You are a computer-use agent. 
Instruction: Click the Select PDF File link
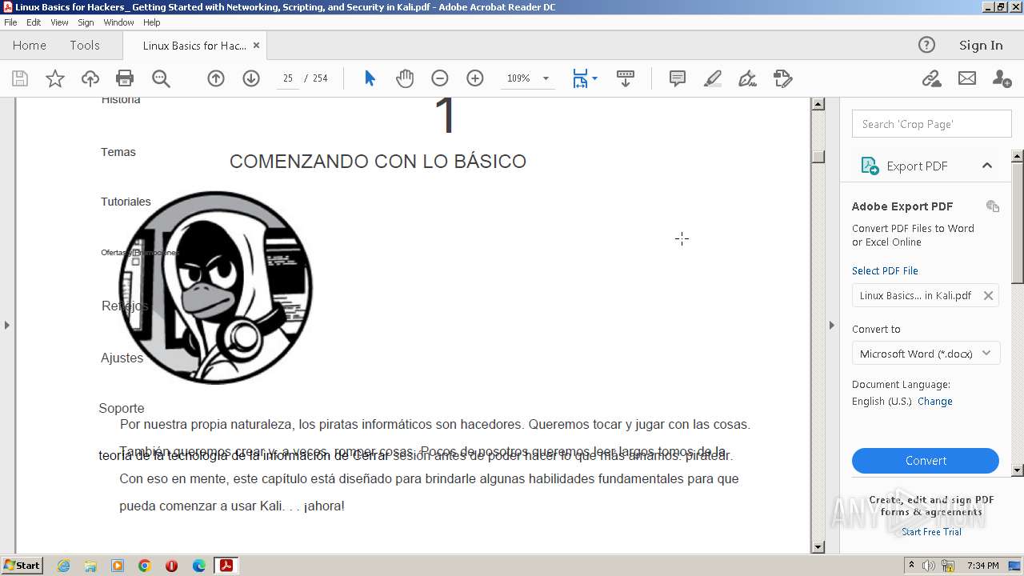tap(885, 270)
